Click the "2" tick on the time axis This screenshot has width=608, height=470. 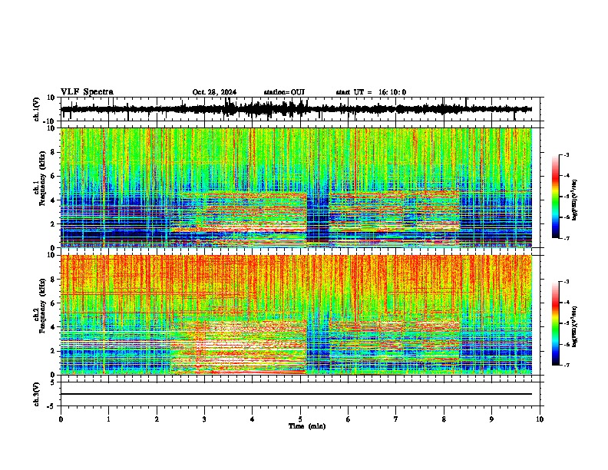coord(157,419)
